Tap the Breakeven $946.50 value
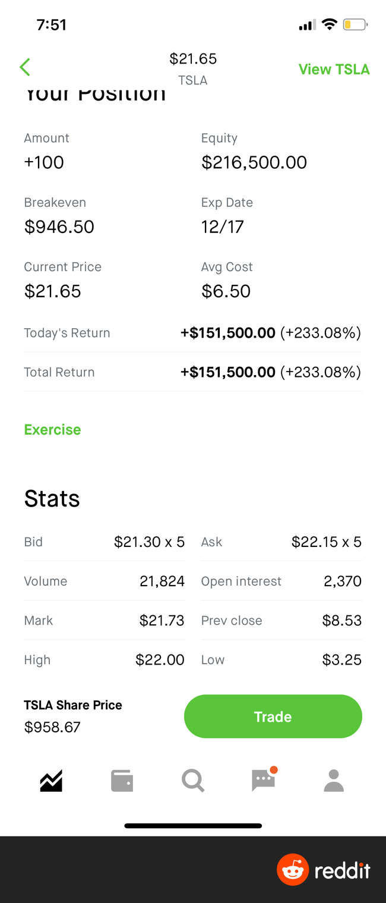This screenshot has width=386, height=903. point(59,226)
